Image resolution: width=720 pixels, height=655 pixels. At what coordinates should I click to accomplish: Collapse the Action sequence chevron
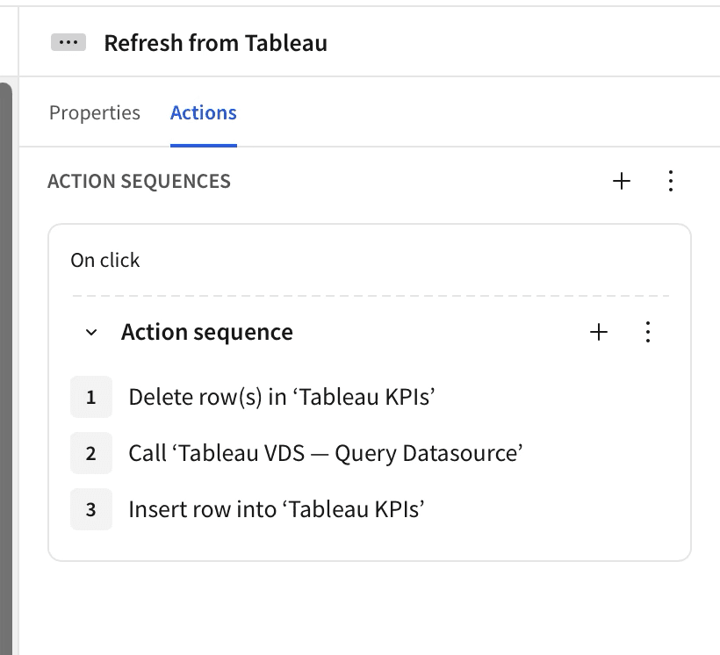coord(91,333)
